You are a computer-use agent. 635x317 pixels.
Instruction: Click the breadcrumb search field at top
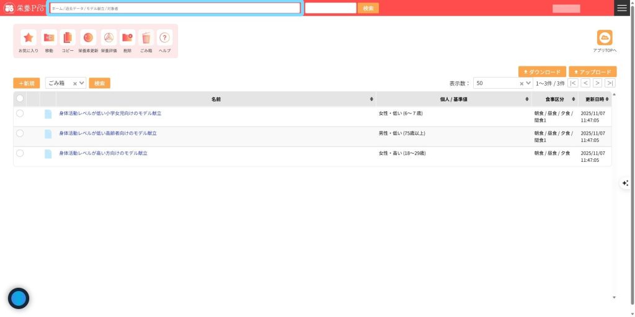click(175, 8)
